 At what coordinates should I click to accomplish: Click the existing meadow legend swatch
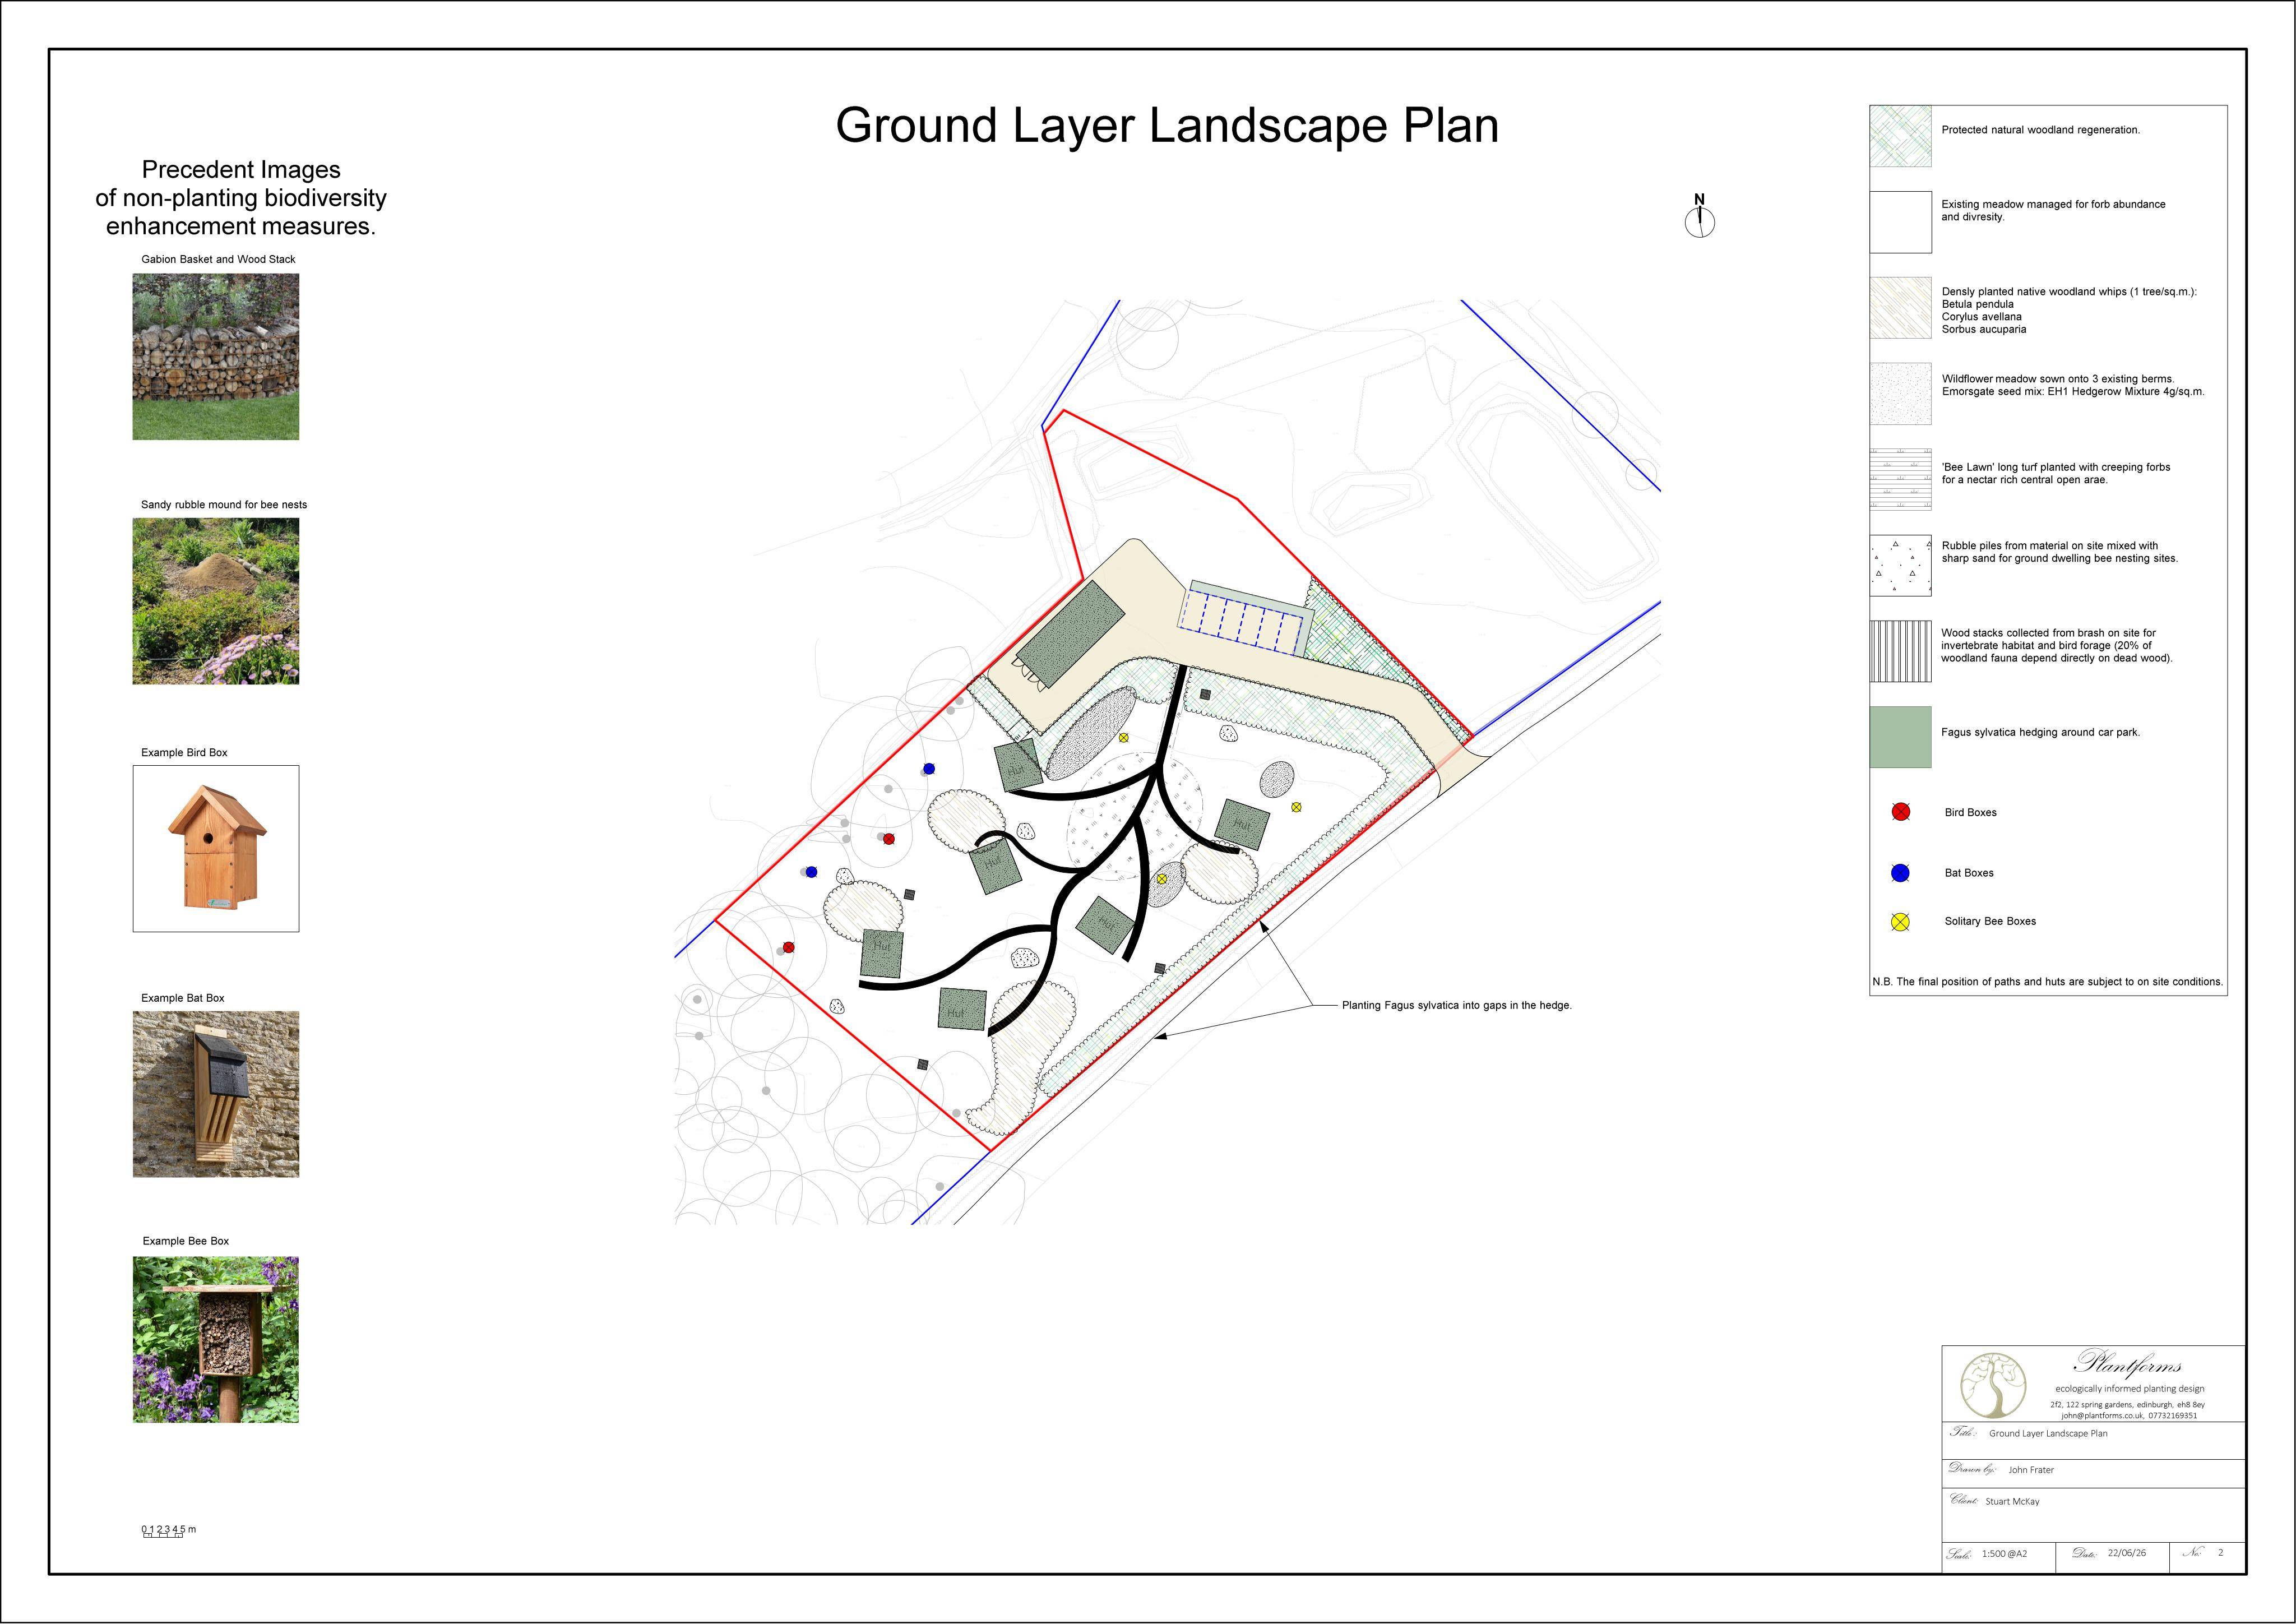click(x=1900, y=222)
